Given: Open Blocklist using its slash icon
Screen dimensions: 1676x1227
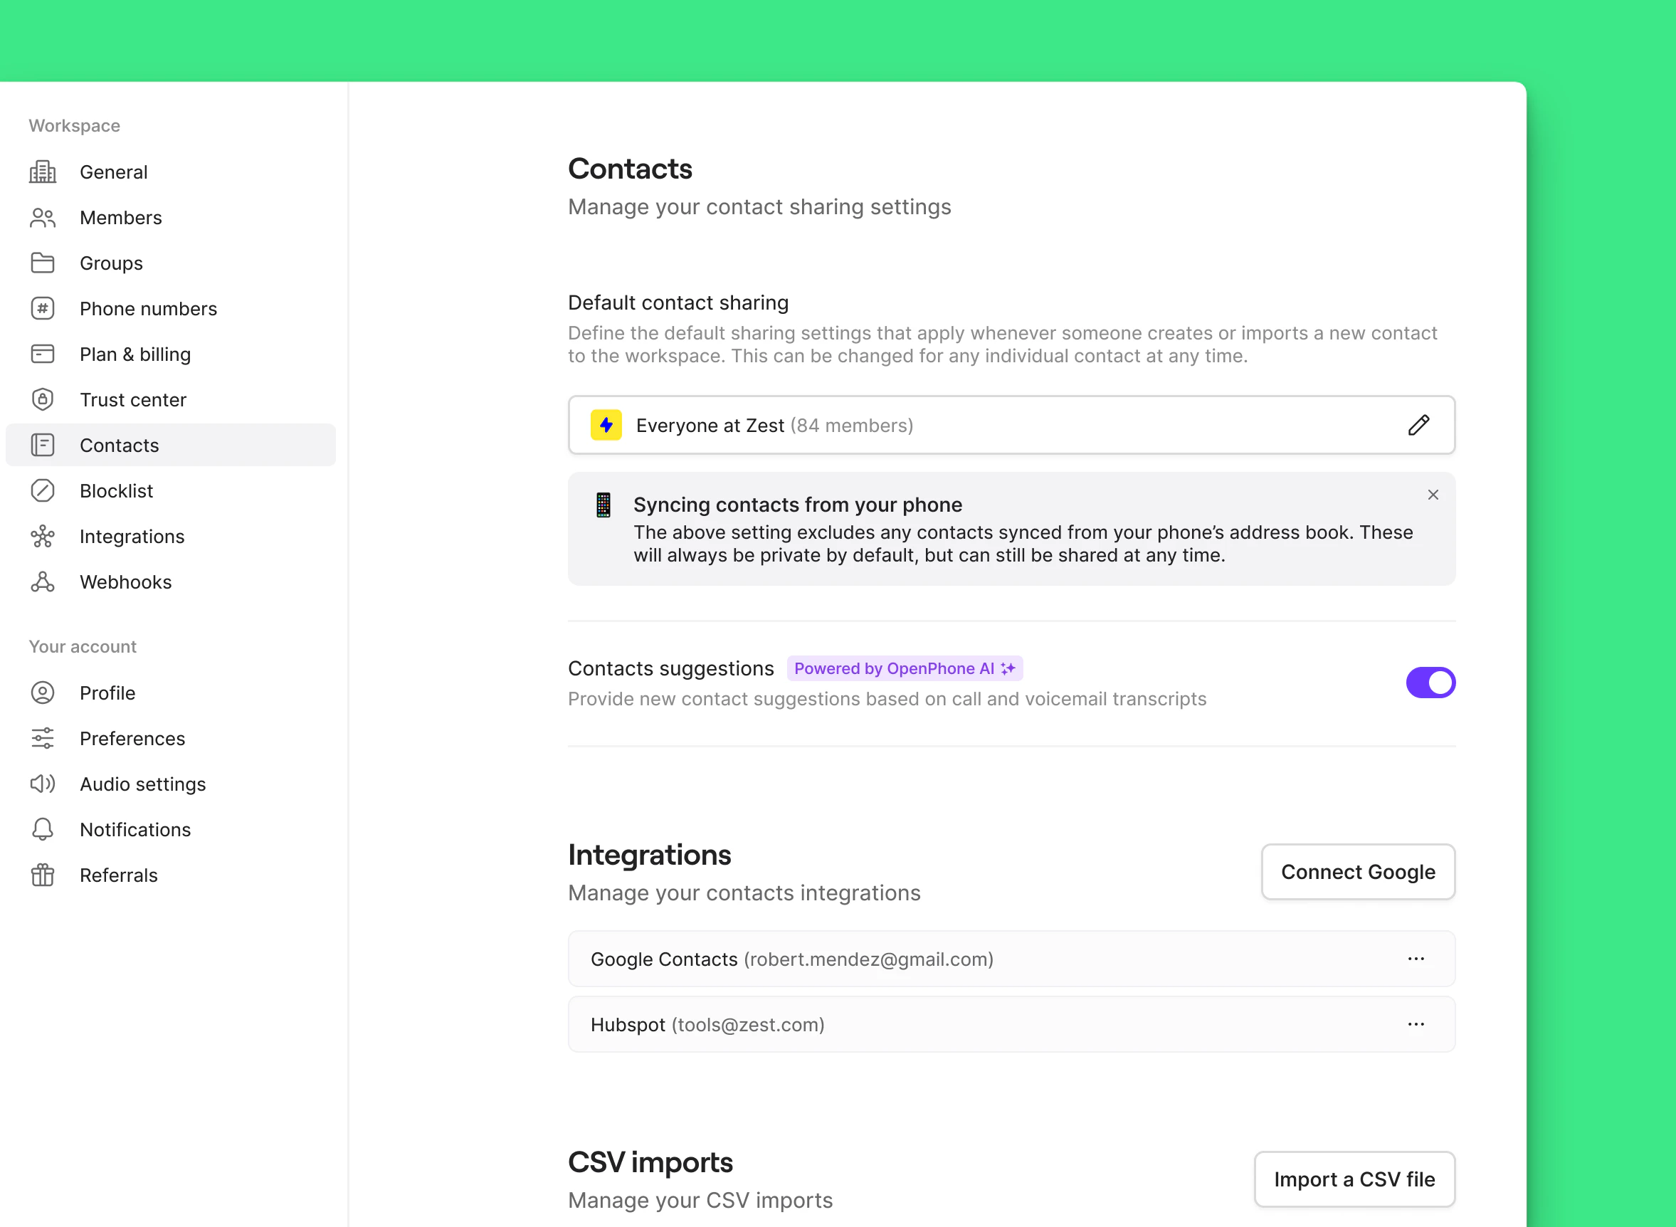Looking at the screenshot, I should coord(42,490).
